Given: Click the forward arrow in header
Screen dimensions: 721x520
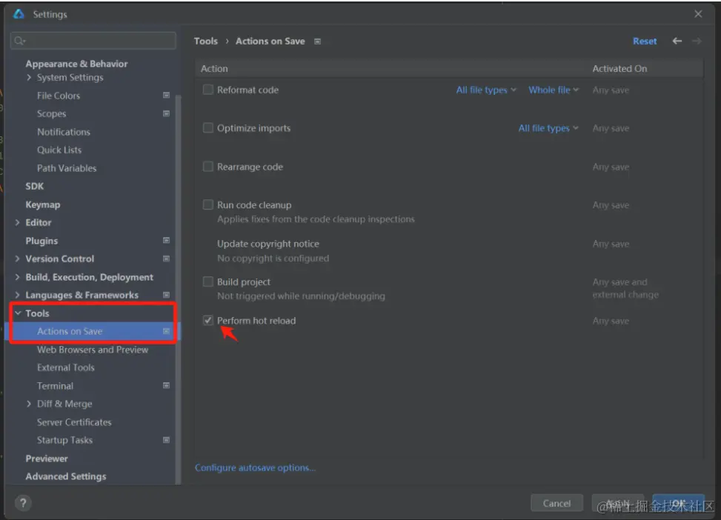Looking at the screenshot, I should [697, 41].
